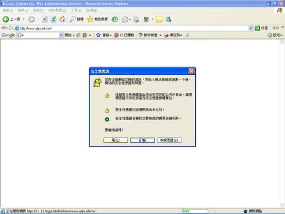
Task: Refresh the page with green arrows icon
Action: 54,19
